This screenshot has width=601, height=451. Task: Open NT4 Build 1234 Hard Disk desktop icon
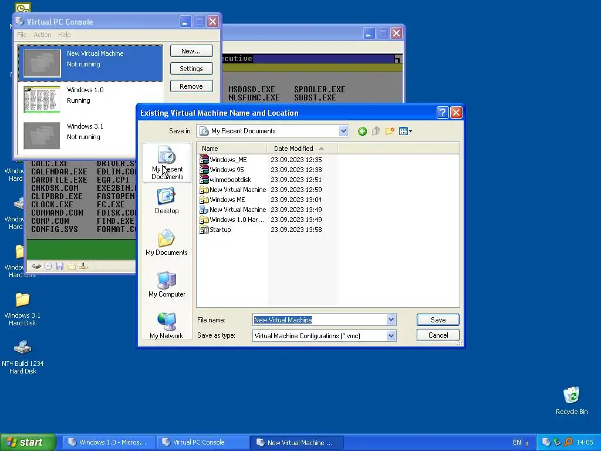point(23,358)
